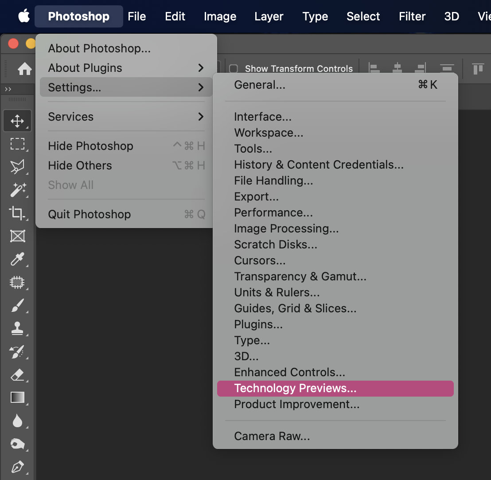This screenshot has height=480, width=491.
Task: Expand About Plugins submenu arrow
Action: tap(201, 68)
